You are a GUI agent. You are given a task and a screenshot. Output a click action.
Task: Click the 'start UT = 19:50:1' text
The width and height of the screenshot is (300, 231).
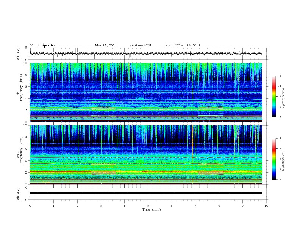pos(183,45)
